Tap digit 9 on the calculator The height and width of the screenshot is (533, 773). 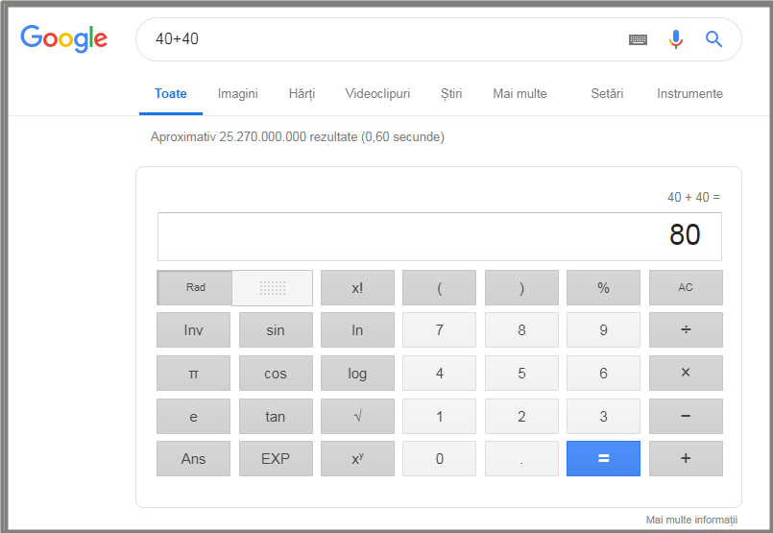click(x=603, y=329)
